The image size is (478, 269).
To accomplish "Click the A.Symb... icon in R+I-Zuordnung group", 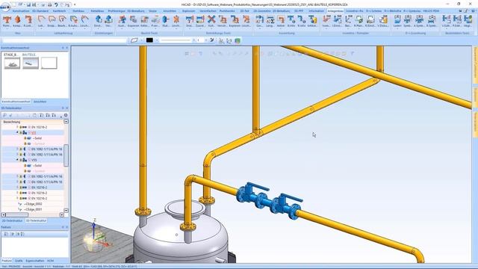I will pos(420,21).
